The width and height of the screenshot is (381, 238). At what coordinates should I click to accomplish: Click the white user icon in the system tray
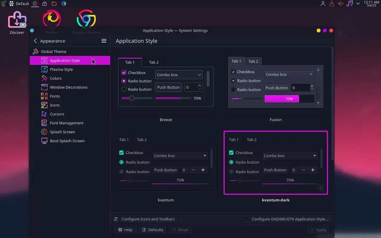point(323,4)
